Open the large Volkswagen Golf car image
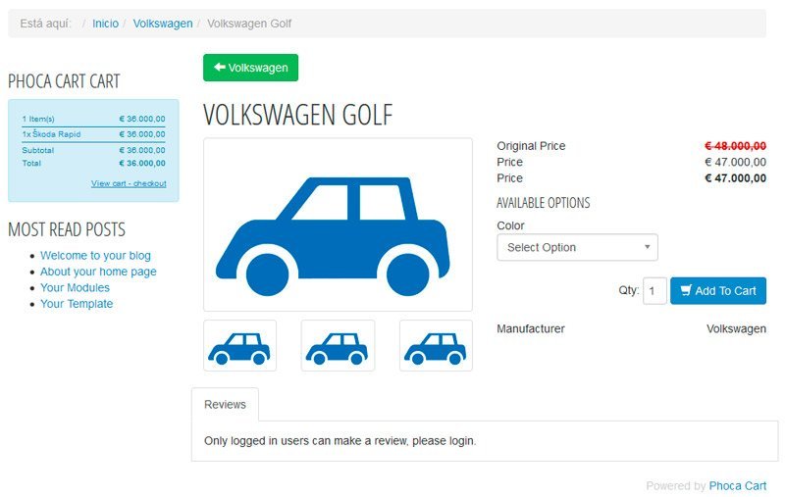The image size is (785, 497). [338, 224]
